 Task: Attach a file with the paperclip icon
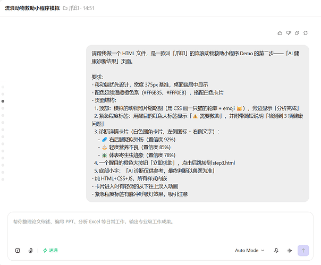point(30,251)
